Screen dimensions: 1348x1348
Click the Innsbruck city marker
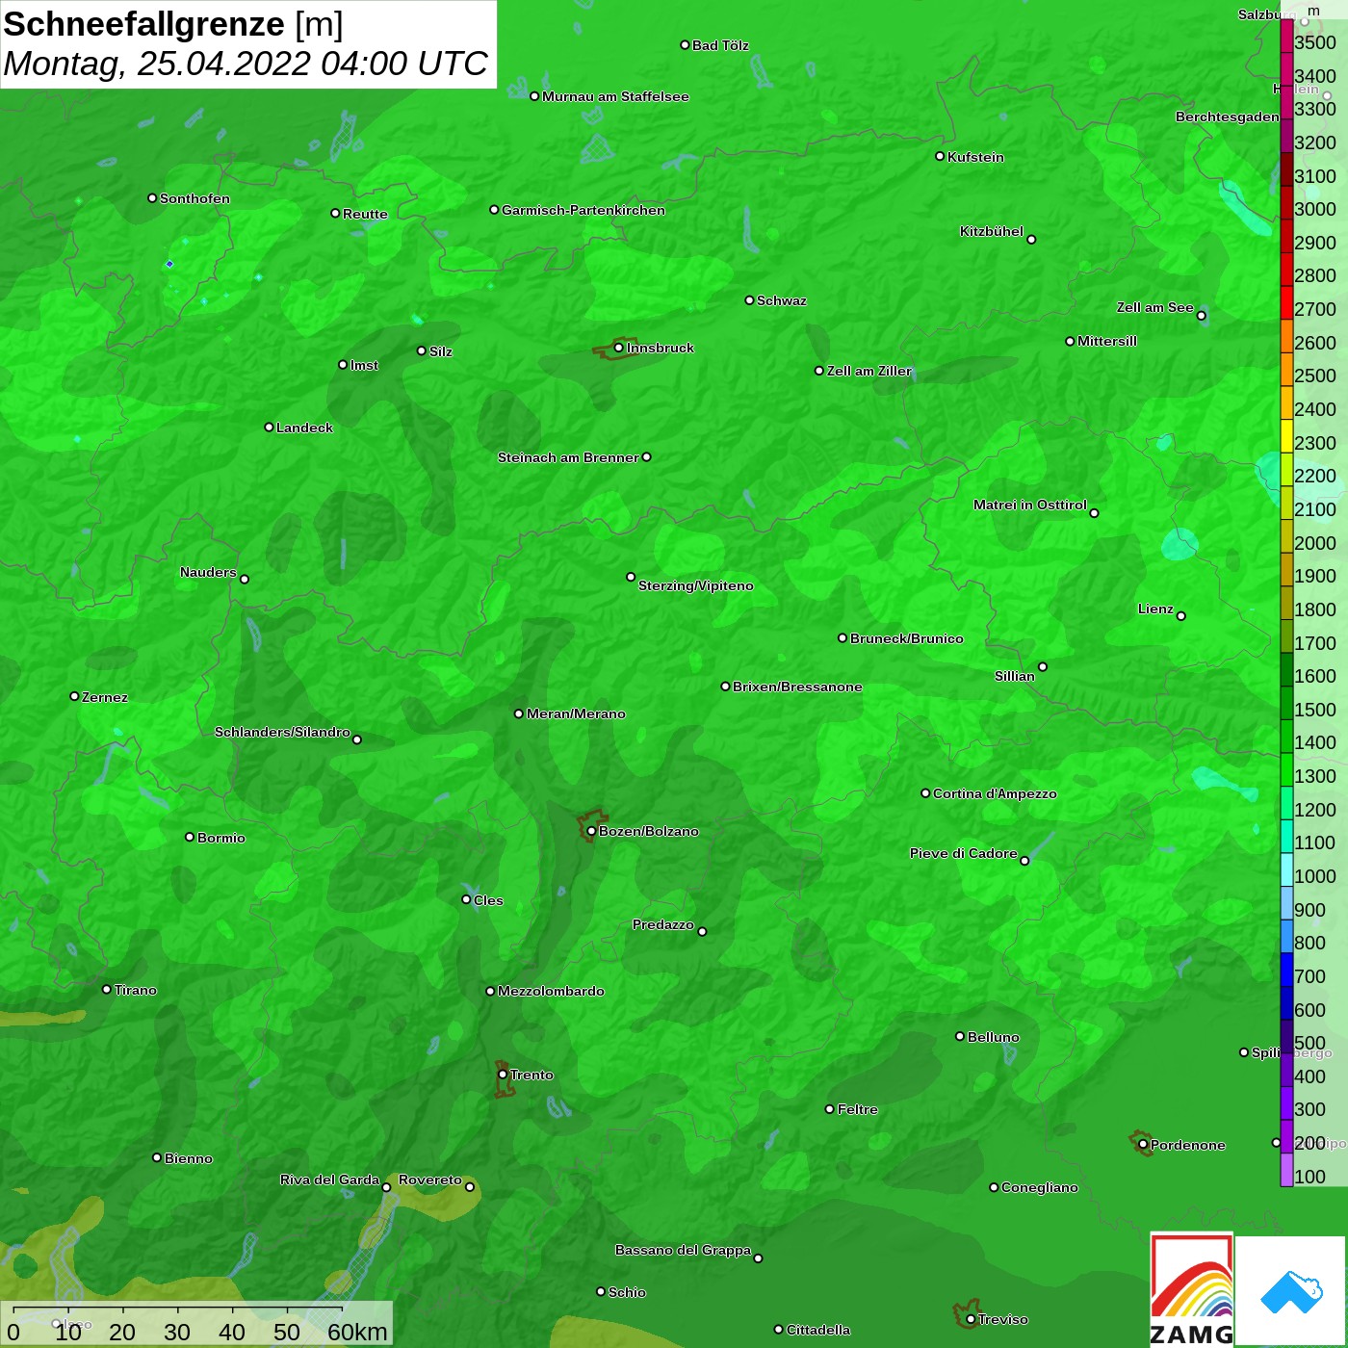pyautogui.click(x=618, y=348)
